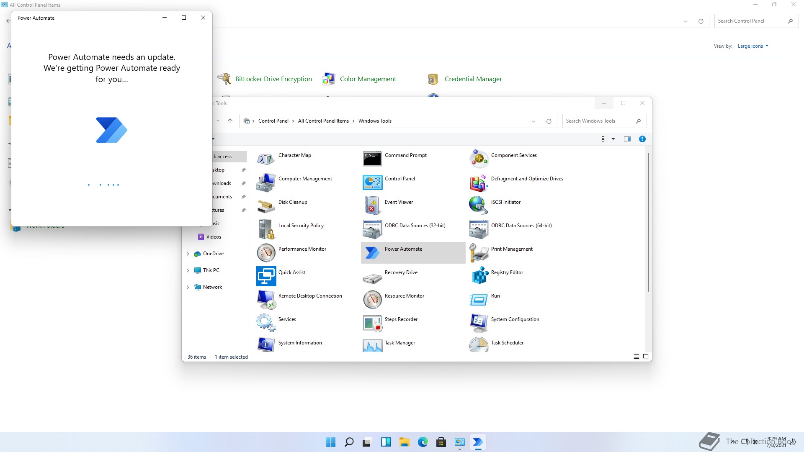804x452 pixels.
Task: Click Power Automate taskbar icon
Action: pyautogui.click(x=478, y=442)
